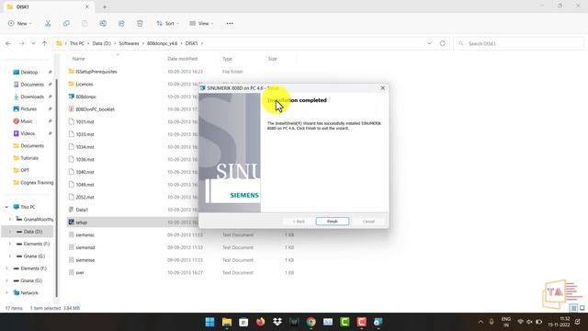
Task: Click 'Data (D:)' in the address bar
Action: click(x=101, y=43)
